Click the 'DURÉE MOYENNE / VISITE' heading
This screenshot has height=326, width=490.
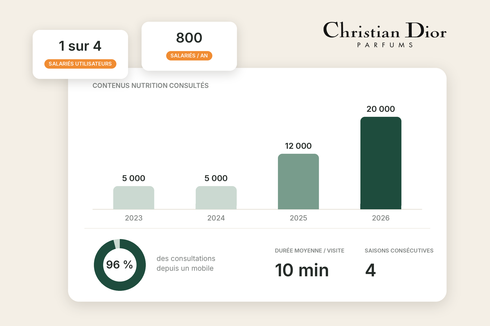point(310,250)
